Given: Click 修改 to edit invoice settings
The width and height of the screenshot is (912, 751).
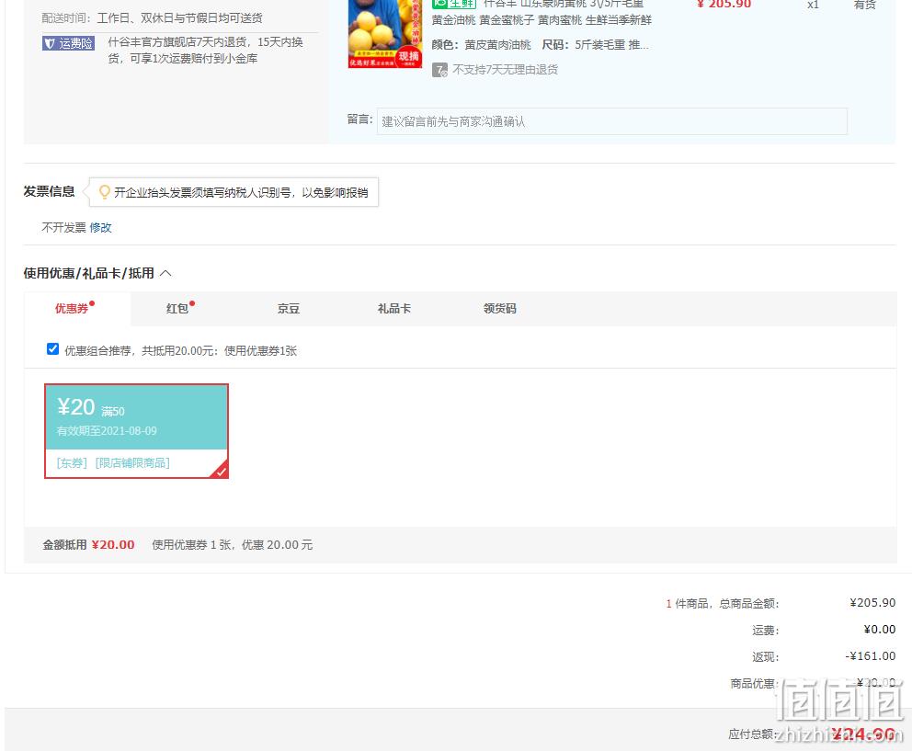Looking at the screenshot, I should pyautogui.click(x=100, y=227).
